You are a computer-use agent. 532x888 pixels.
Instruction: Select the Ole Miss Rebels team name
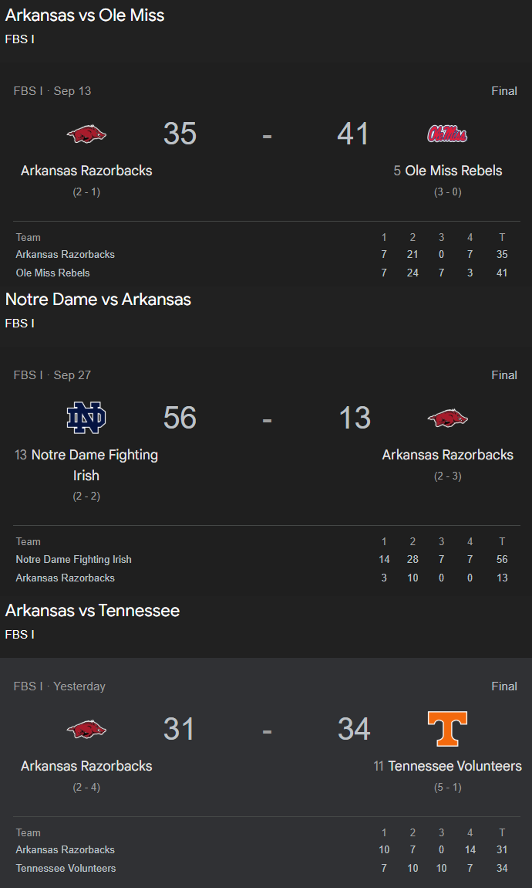click(453, 171)
